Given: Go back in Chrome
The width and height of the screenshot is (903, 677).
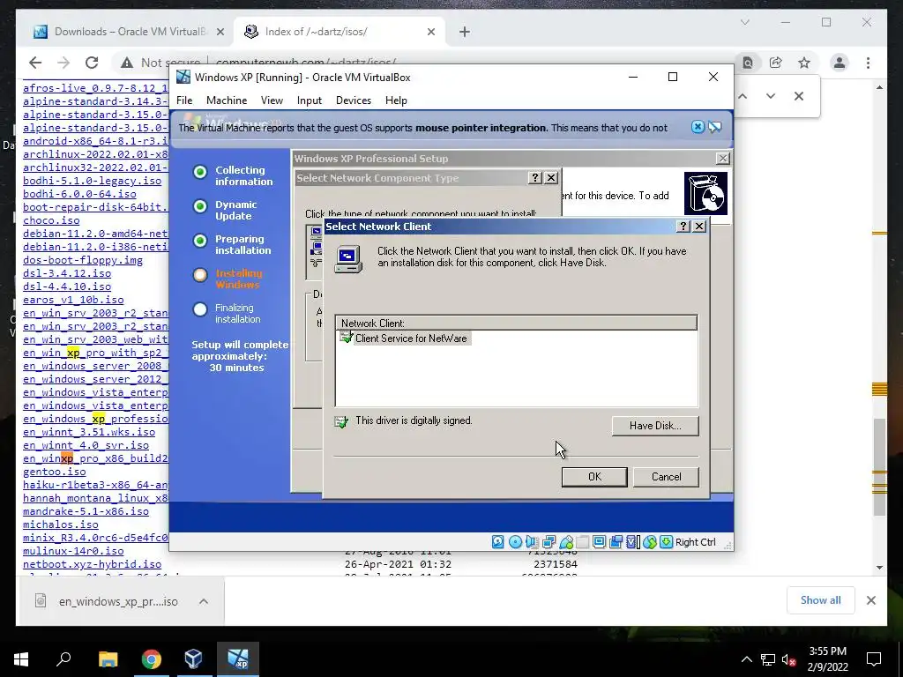Looking at the screenshot, I should (35, 63).
